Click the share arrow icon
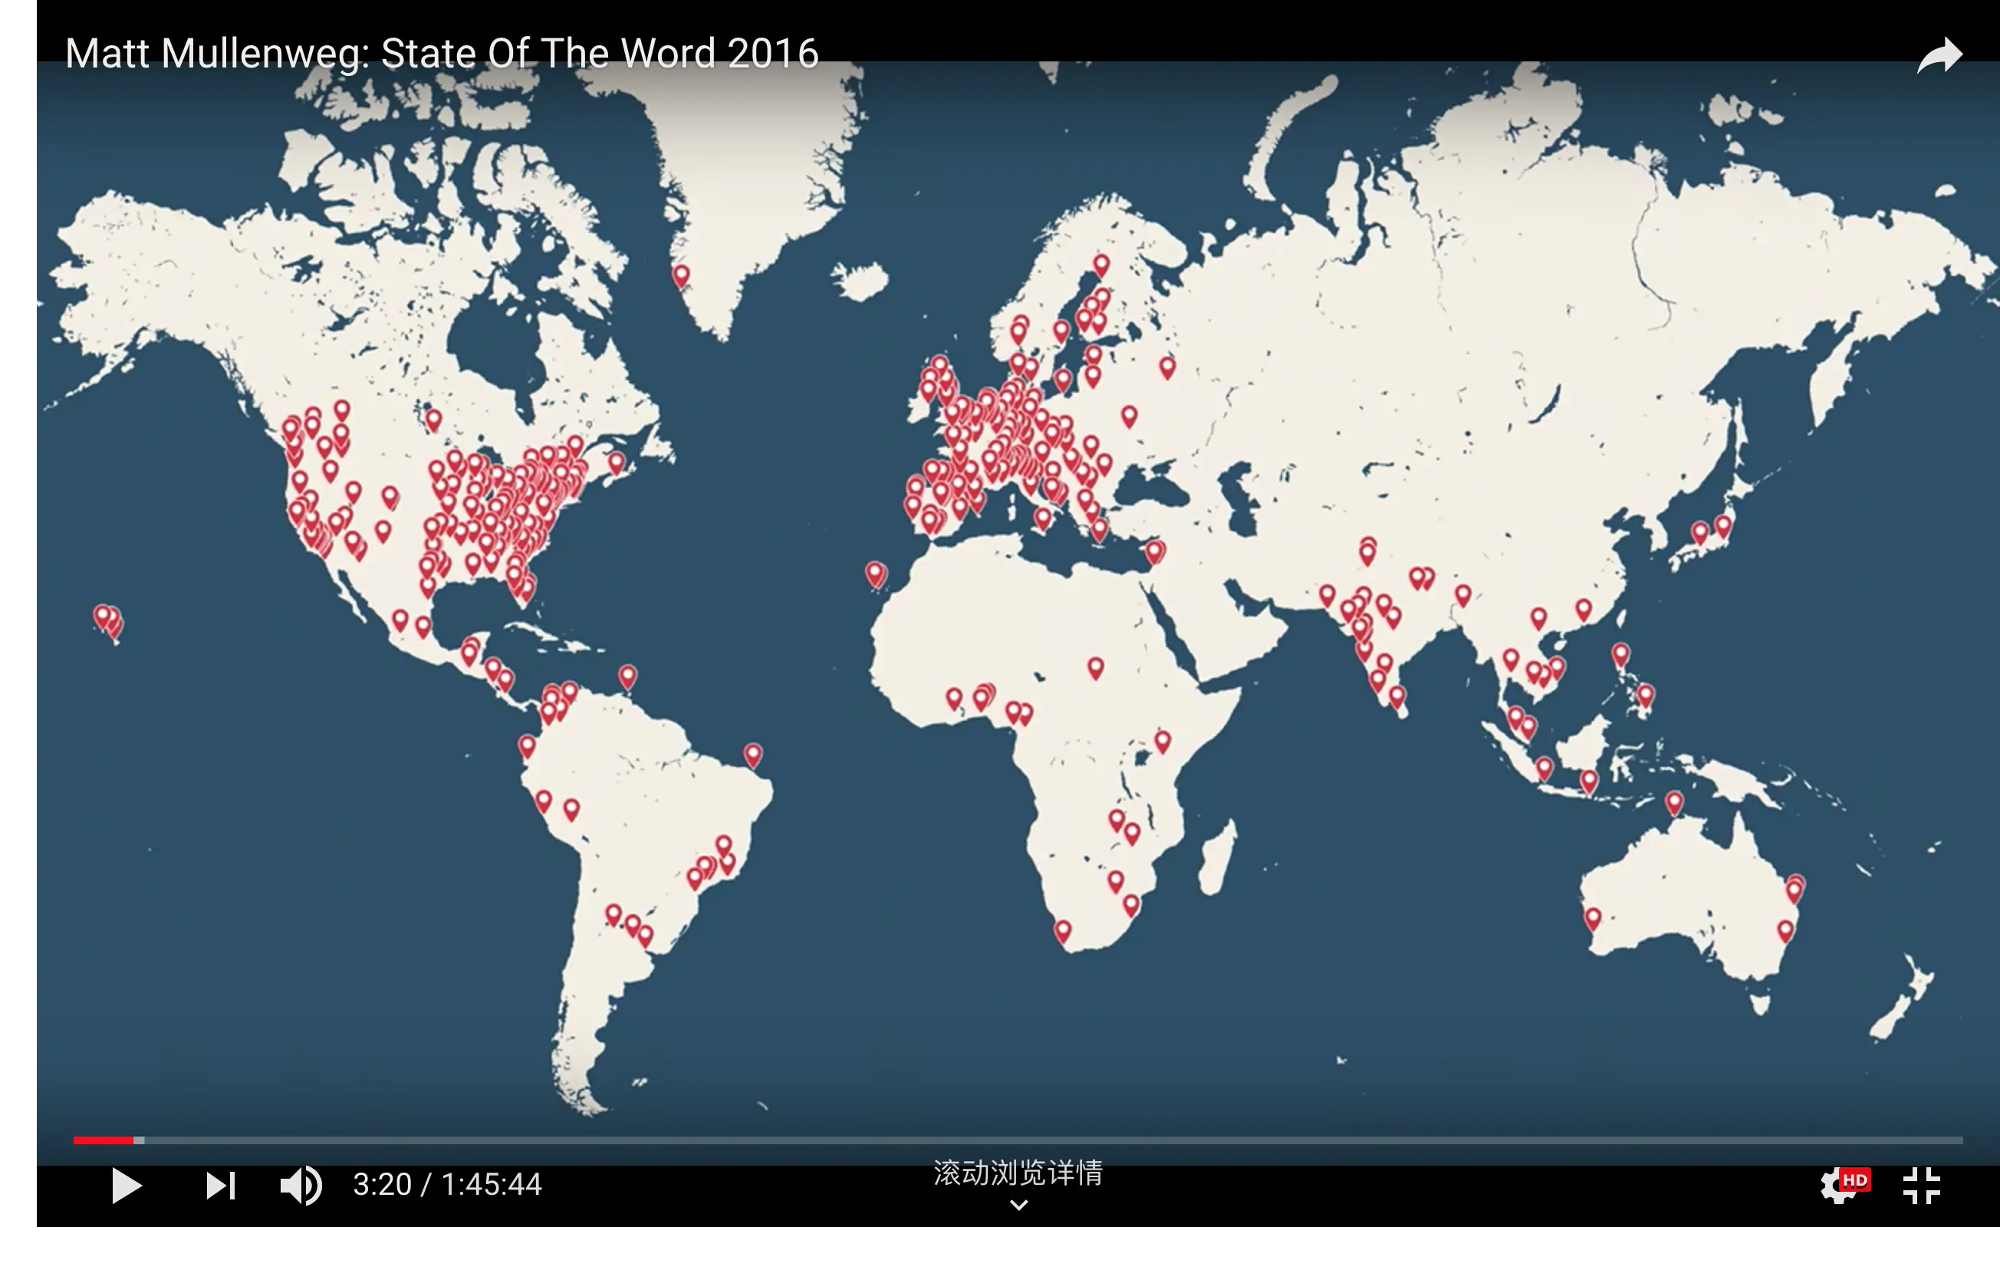2000x1270 pixels. pyautogui.click(x=1939, y=57)
